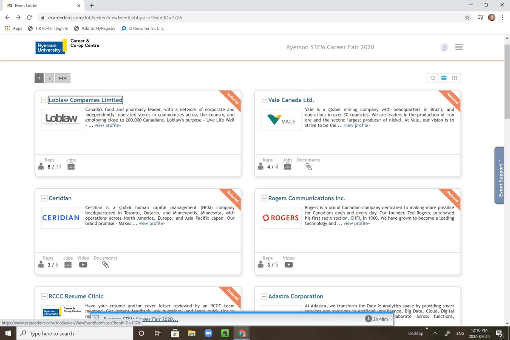The height and width of the screenshot is (340, 510).
Task: Go to results page 2
Action: [49, 78]
